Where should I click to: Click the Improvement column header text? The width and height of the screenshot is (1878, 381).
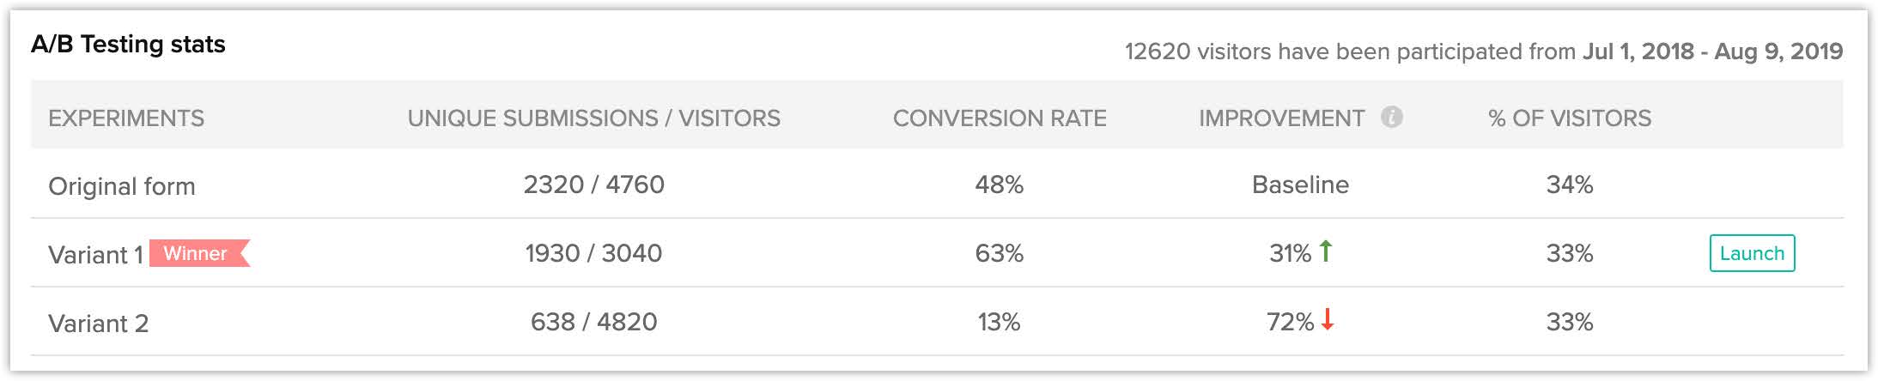pyautogui.click(x=1281, y=118)
